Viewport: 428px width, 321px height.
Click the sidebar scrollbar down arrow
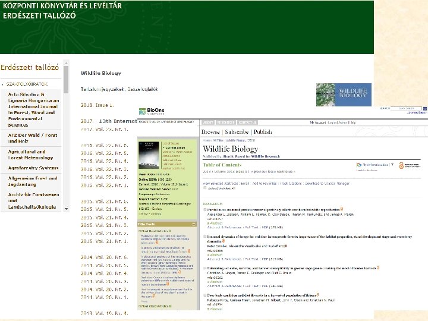(66, 209)
